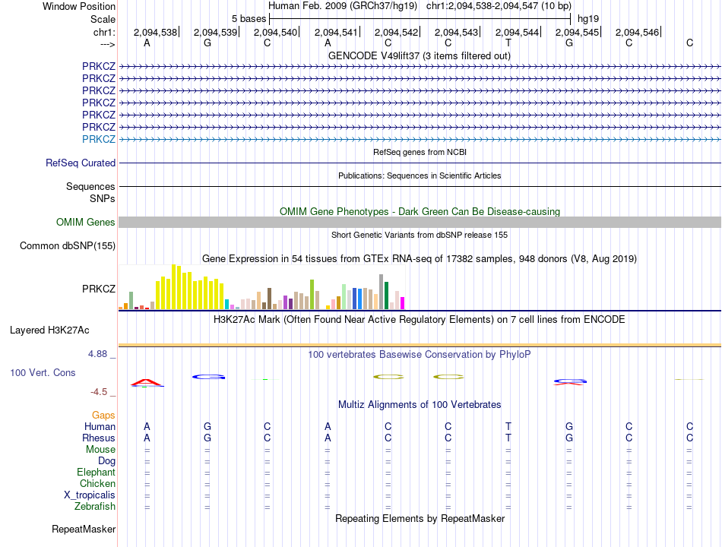
Task: Open OMIM Gene Phenotypes track title
Action: (420, 212)
